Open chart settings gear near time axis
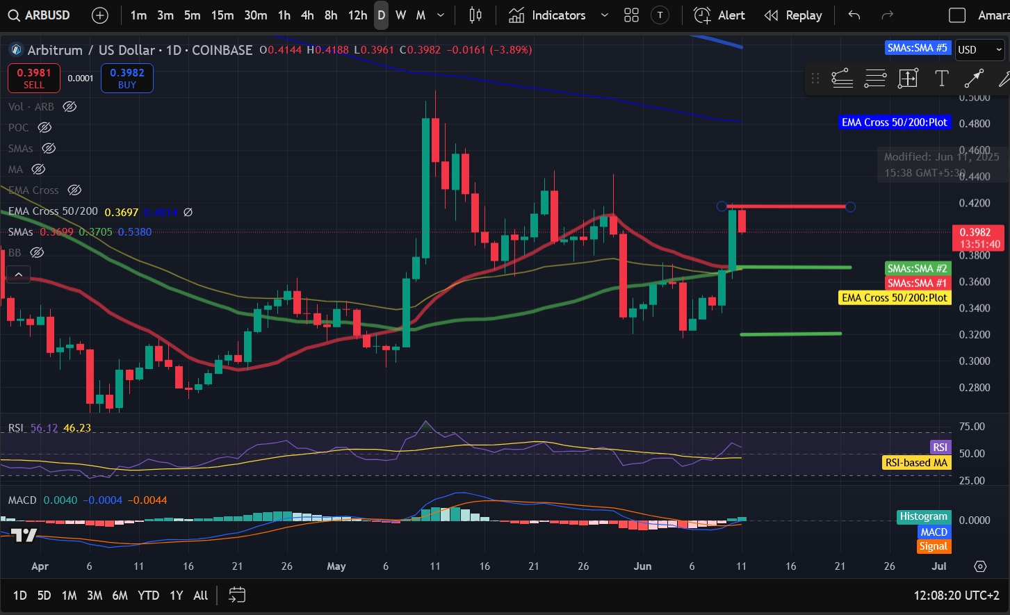This screenshot has width=1010, height=615. coord(980,566)
